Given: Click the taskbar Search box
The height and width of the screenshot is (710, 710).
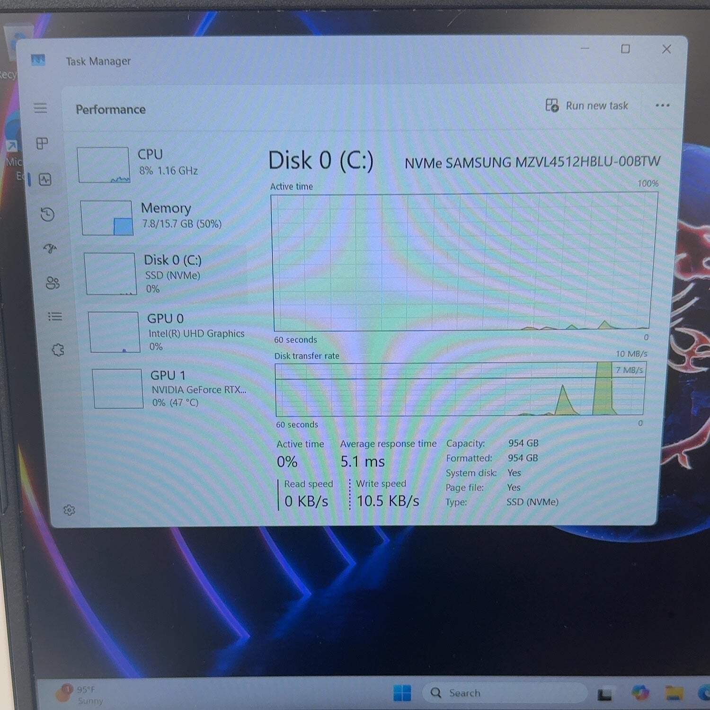Looking at the screenshot, I should pyautogui.click(x=504, y=693).
